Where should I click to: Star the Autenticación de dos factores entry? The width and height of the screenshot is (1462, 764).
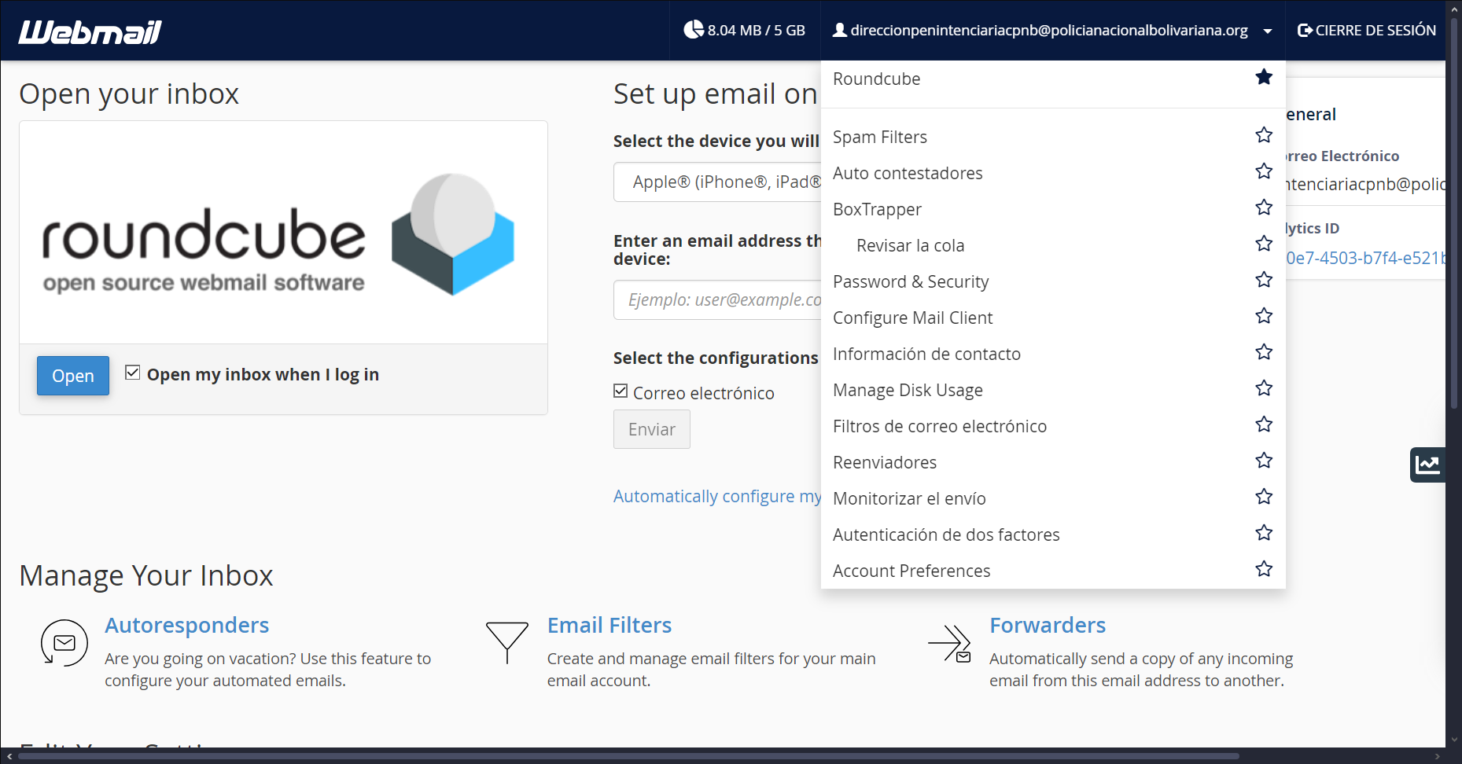1264,533
